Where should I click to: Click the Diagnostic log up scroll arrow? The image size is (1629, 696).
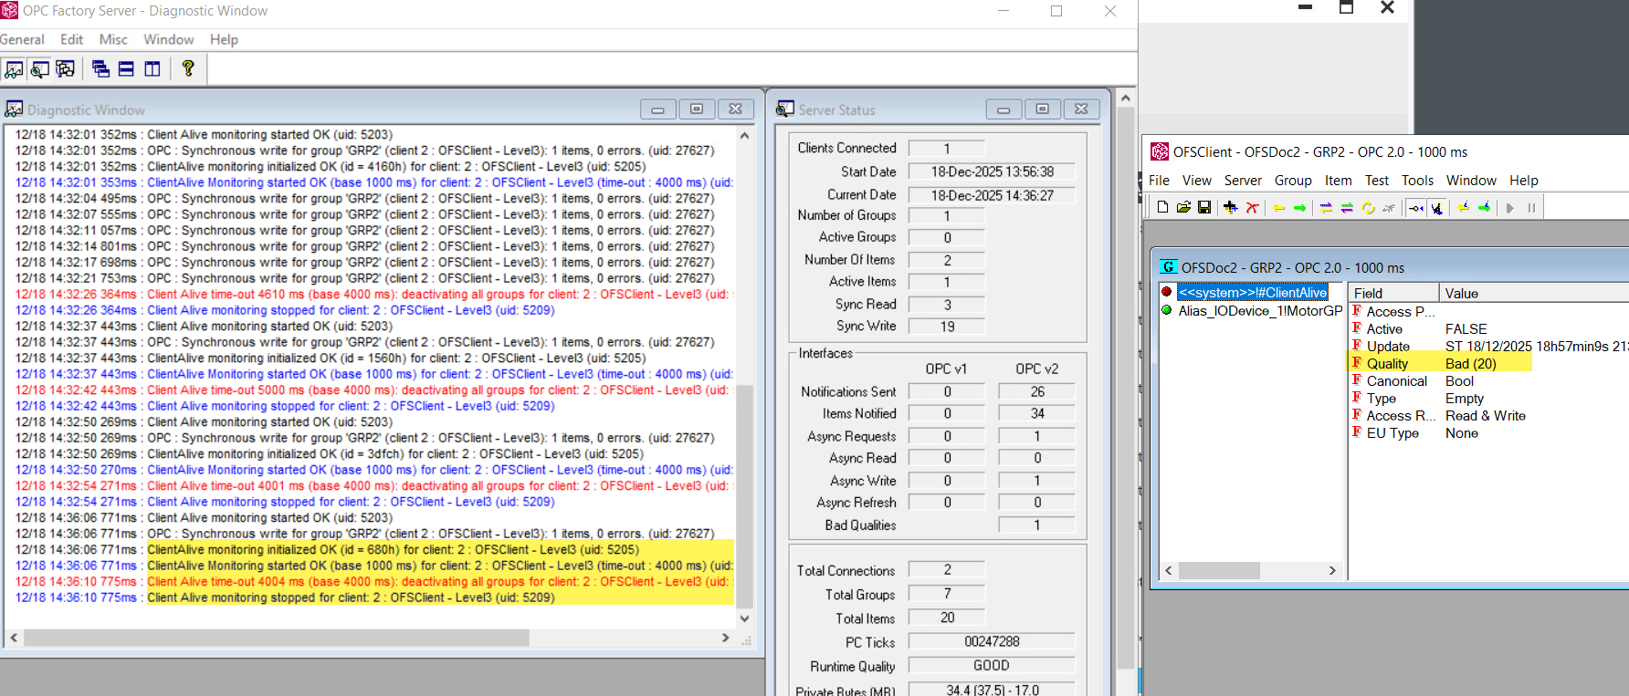pyautogui.click(x=744, y=135)
